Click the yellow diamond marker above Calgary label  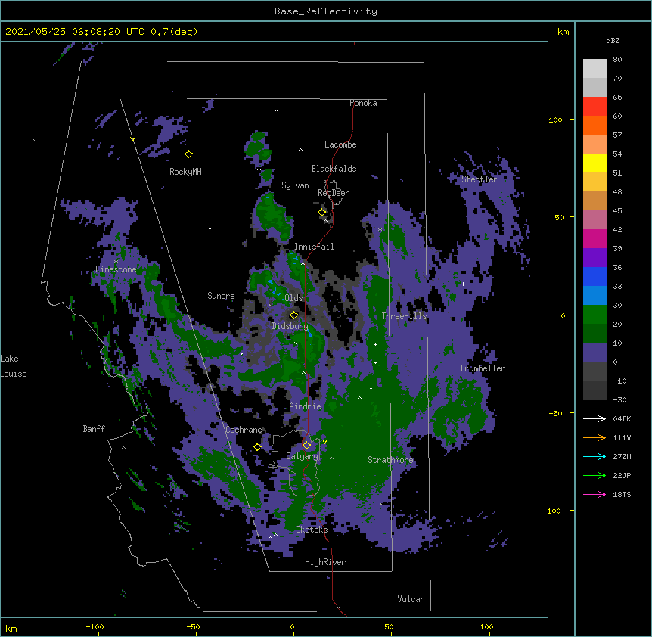coord(307,446)
